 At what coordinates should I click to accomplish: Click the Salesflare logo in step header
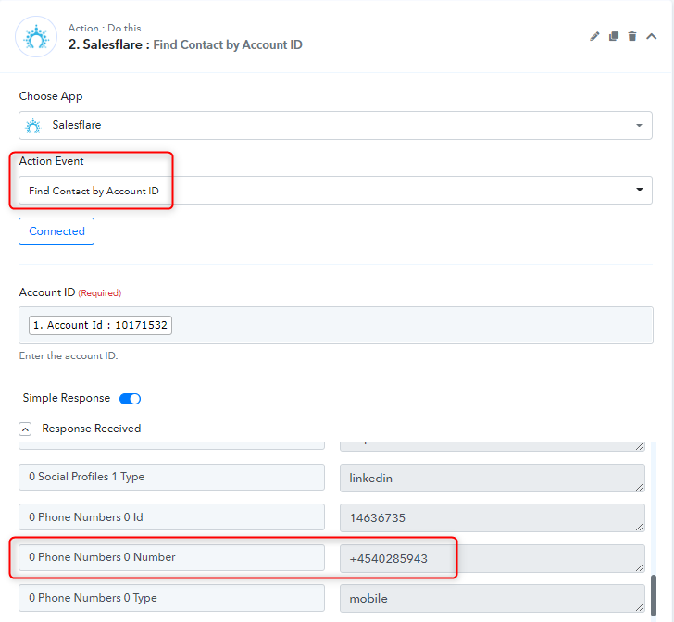(x=36, y=37)
